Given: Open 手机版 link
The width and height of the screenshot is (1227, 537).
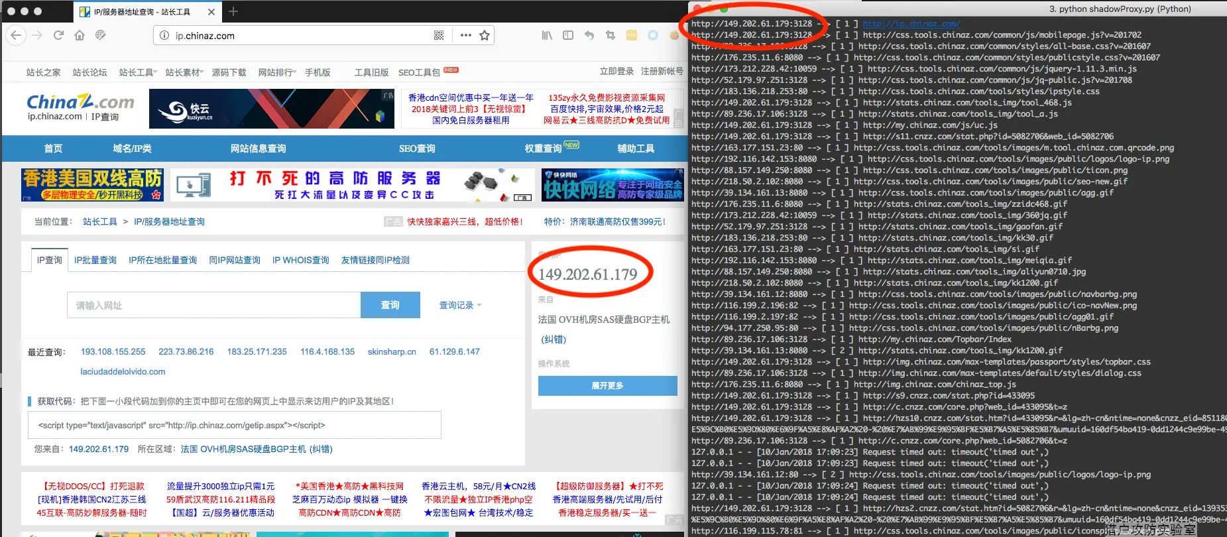Looking at the screenshot, I should click(318, 72).
